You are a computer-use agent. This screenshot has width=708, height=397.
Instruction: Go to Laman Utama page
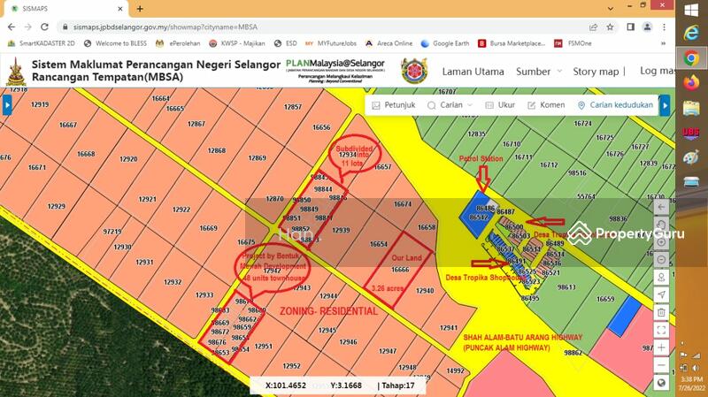(x=473, y=72)
